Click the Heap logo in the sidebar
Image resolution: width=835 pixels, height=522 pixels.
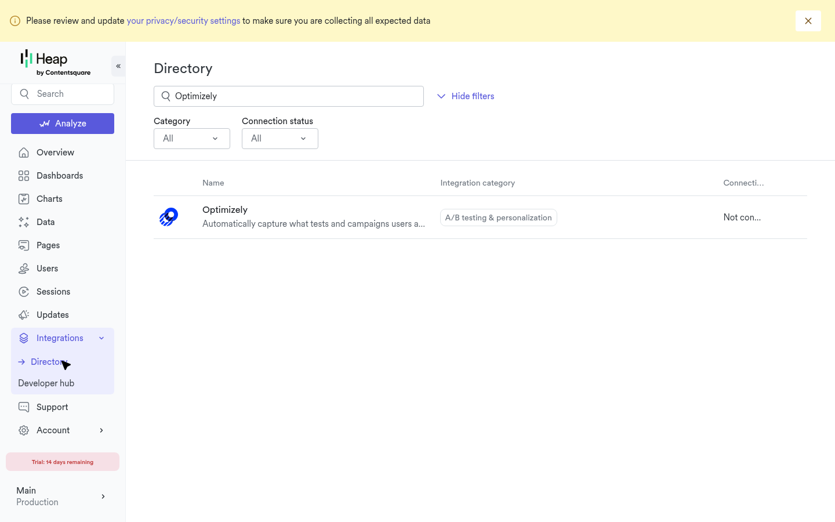point(55,63)
